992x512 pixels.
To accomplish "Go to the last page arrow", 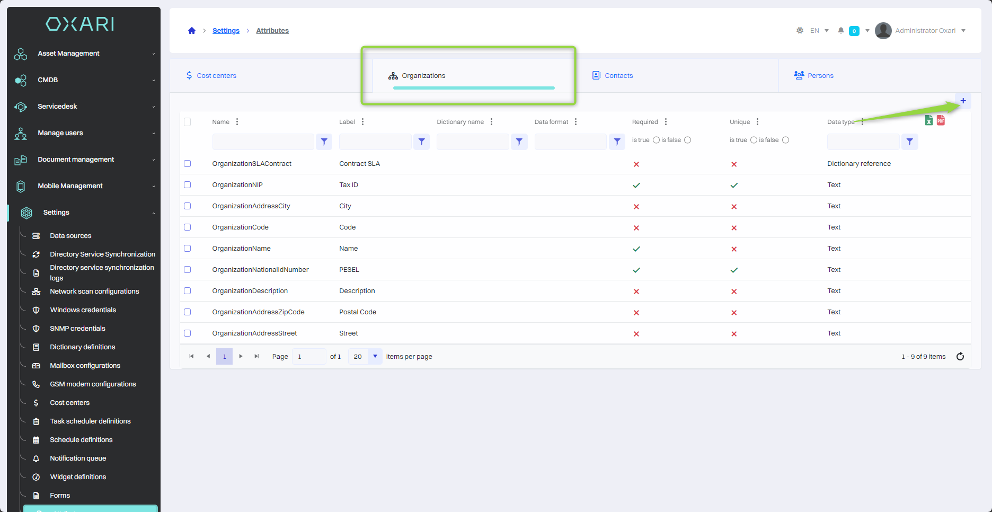I will 256,357.
